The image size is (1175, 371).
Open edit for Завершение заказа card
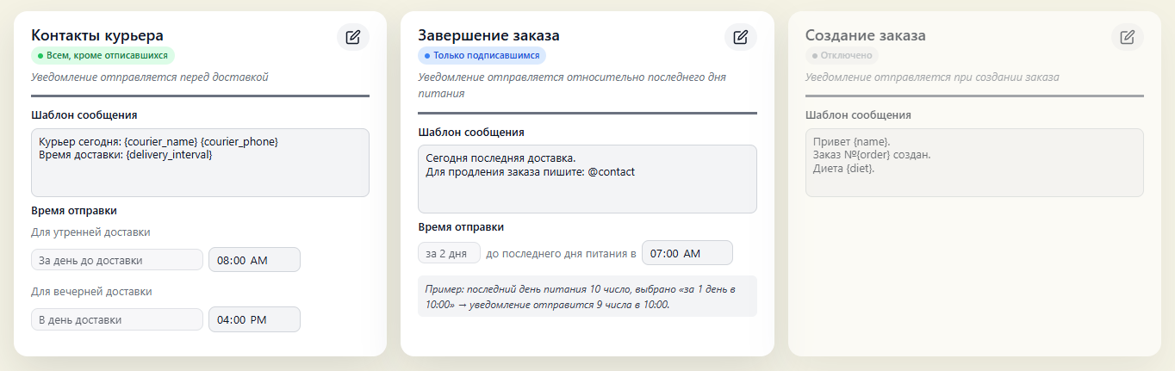[740, 37]
